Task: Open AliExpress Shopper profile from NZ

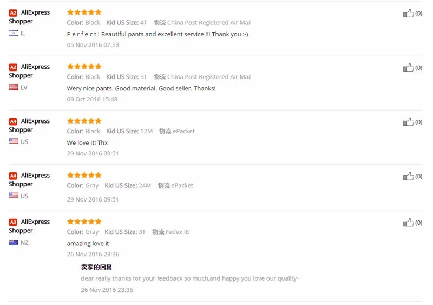Action: coord(29,226)
